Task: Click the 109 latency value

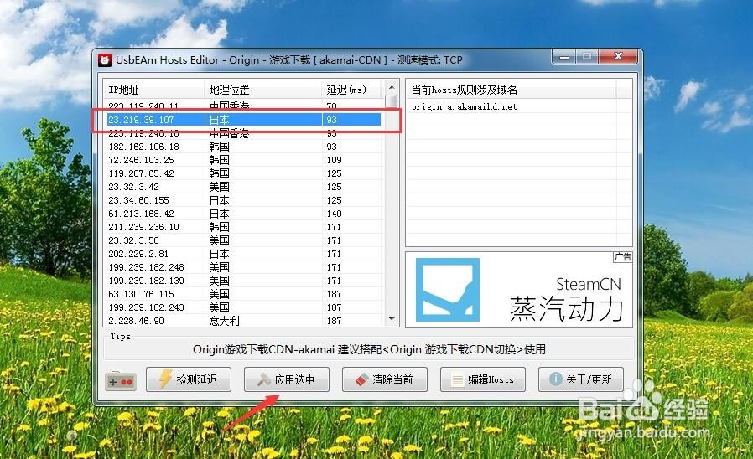Action: coord(335,160)
